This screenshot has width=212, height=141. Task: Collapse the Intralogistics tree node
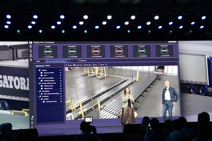click(38, 91)
